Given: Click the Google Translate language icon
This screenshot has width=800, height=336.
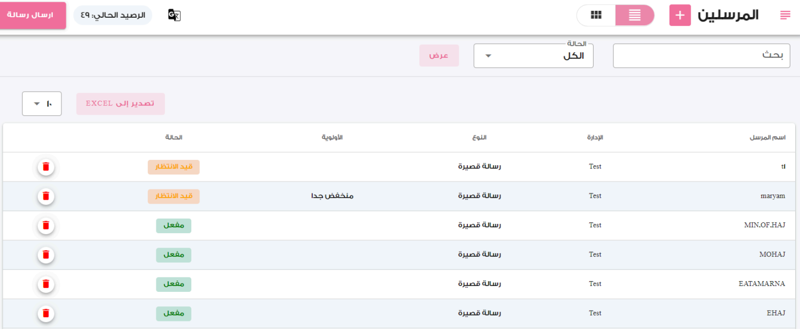Looking at the screenshot, I should (174, 15).
